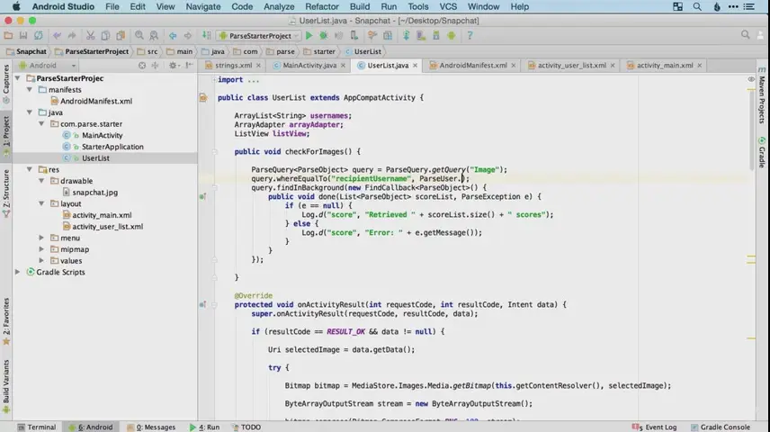Switch to the activity_main.xml tab
The width and height of the screenshot is (770, 432).
point(665,66)
